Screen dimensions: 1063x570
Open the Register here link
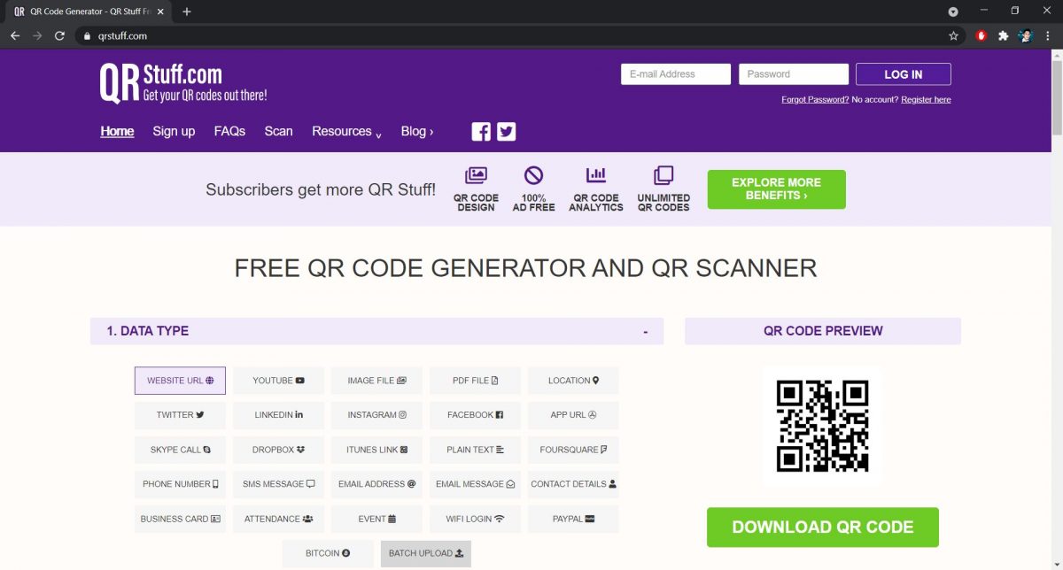(x=926, y=99)
